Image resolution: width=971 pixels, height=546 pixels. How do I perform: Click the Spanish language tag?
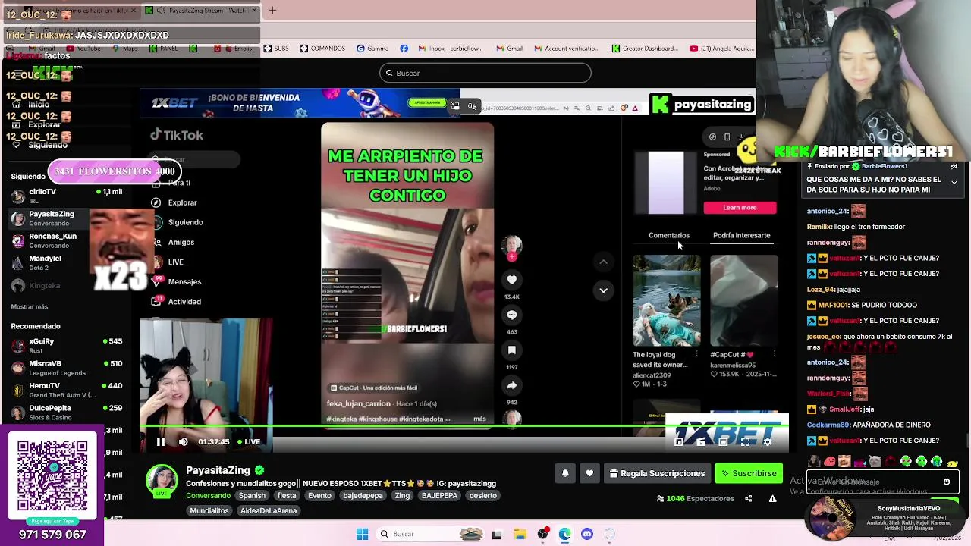coord(252,496)
